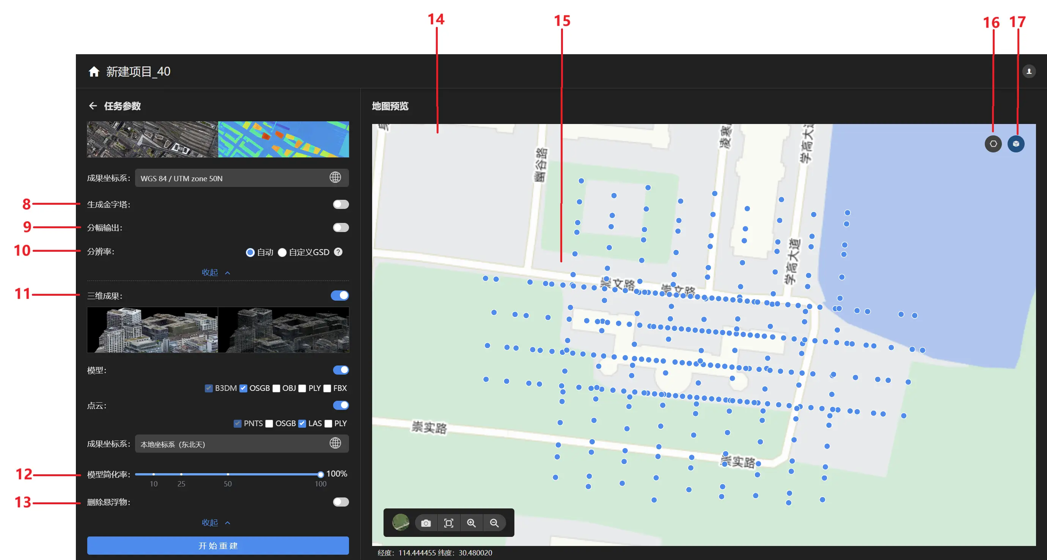Image resolution: width=1047 pixels, height=560 pixels.
Task: Click the 模型简化率 slider at 50 mark
Action: tap(228, 474)
